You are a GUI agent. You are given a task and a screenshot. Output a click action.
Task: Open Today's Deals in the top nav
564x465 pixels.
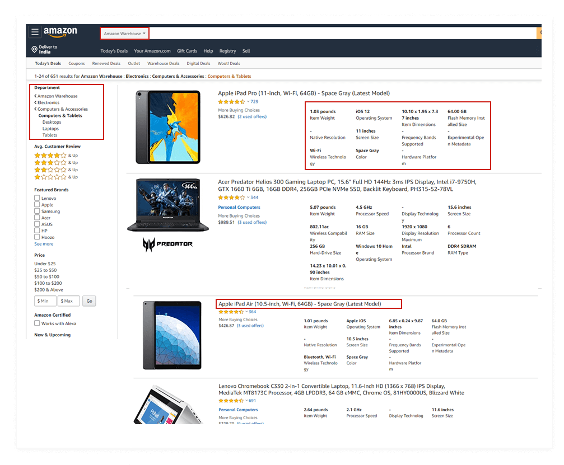coord(114,51)
